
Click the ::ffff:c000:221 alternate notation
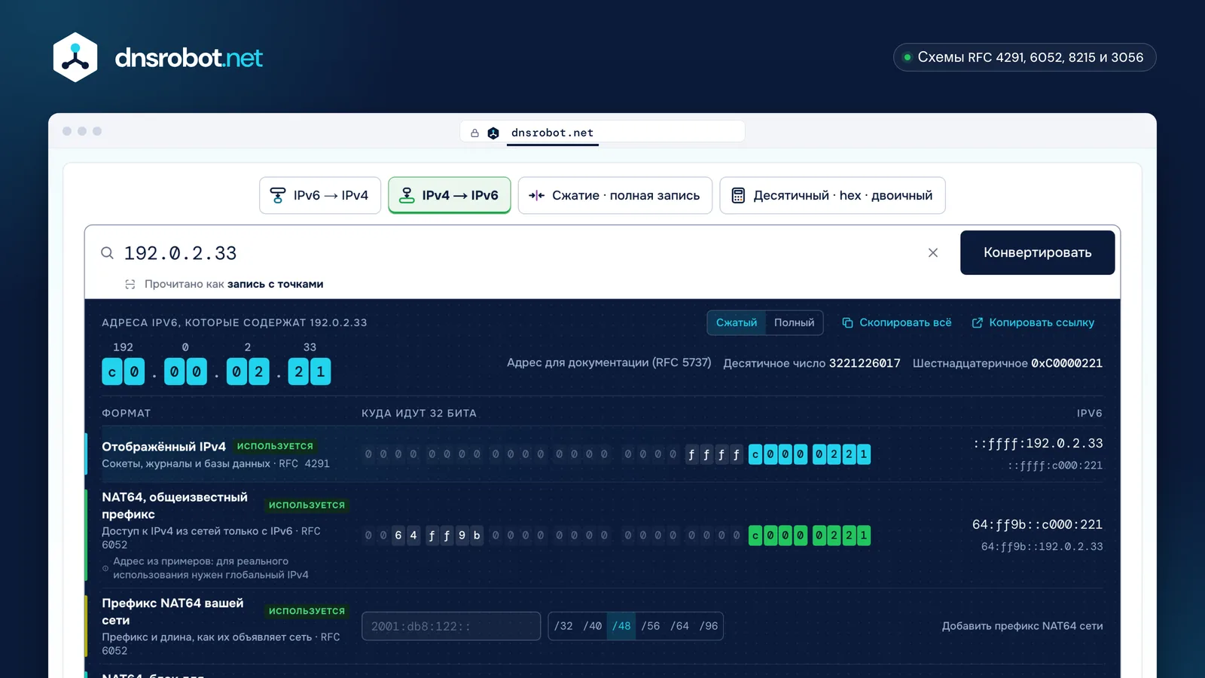(1055, 466)
